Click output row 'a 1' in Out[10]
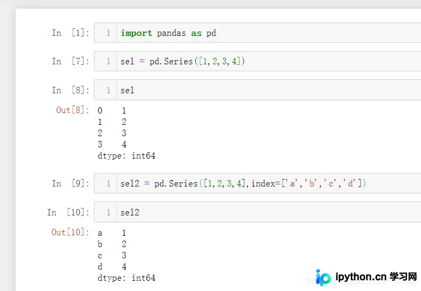Image resolution: width=421 pixels, height=291 pixels. (112, 233)
